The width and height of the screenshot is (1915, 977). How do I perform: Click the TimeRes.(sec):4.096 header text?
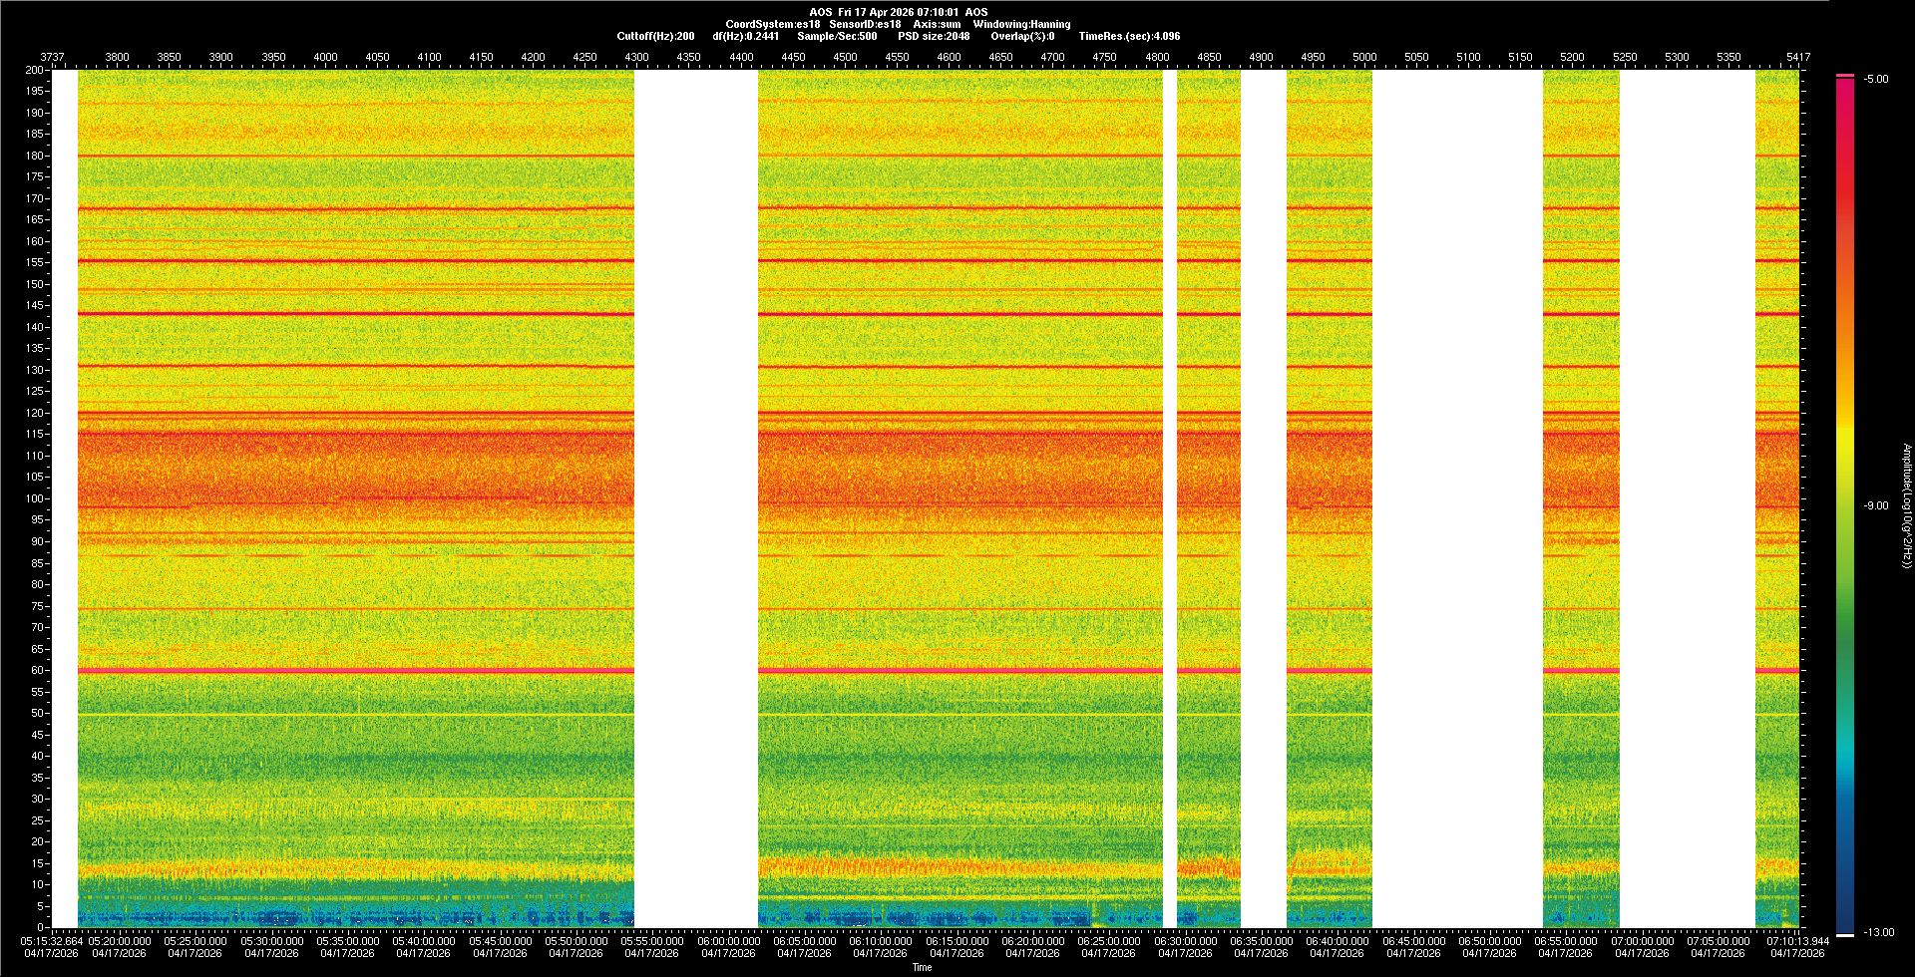pos(1129,36)
